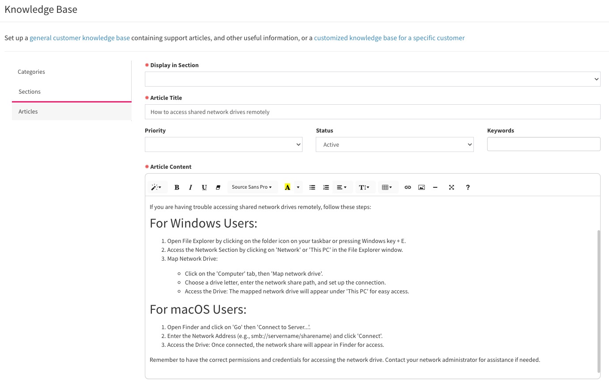The height and width of the screenshot is (387, 609).
Task: Insert a hyperlink using link icon
Action: (x=408, y=187)
